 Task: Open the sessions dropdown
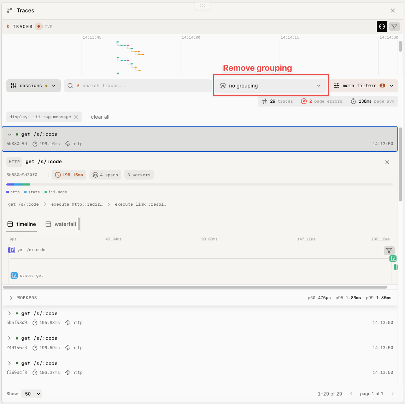33,86
